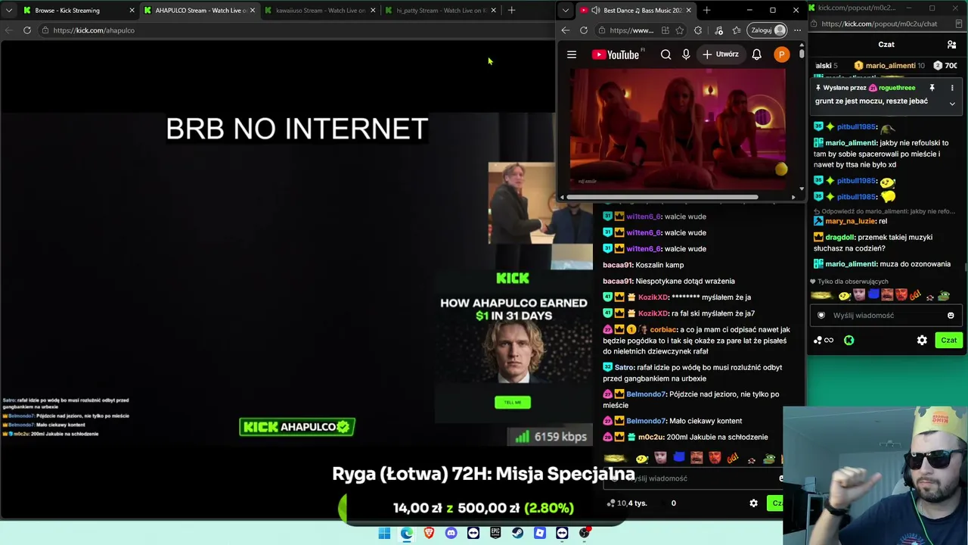
Task: Add page to favorites with star icon
Action: coord(680,30)
